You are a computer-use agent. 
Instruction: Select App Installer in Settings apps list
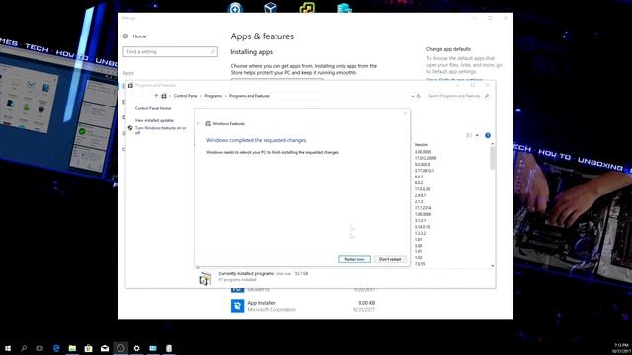point(303,306)
